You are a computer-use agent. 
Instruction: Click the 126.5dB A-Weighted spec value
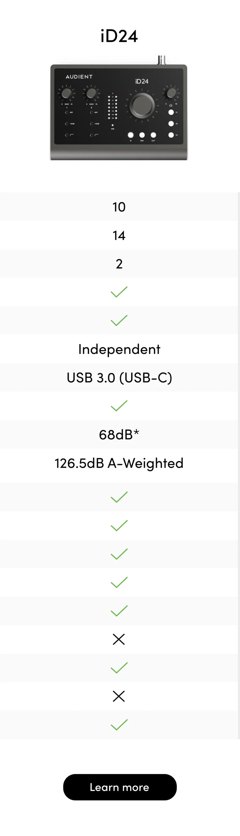119,463
